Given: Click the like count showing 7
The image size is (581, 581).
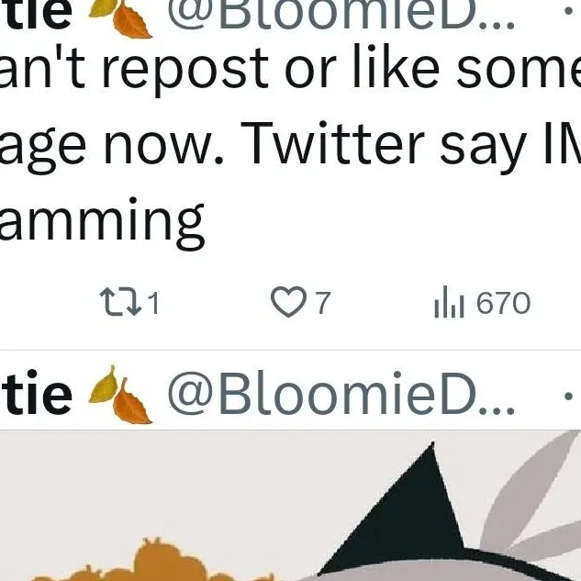Looking at the screenshot, I should (322, 303).
